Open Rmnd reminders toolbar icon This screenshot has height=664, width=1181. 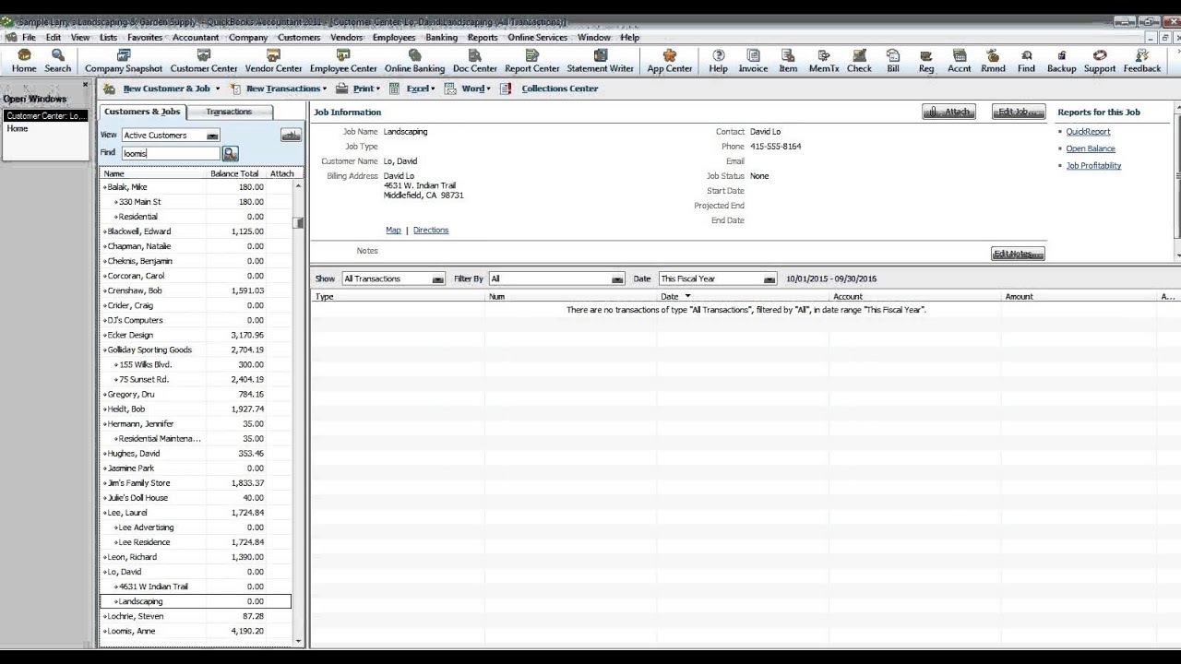993,61
